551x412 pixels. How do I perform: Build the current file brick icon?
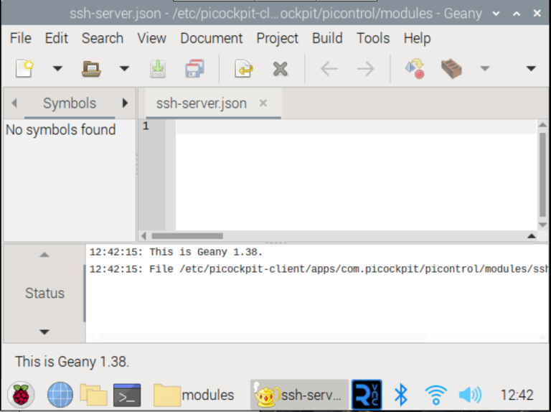coord(451,69)
